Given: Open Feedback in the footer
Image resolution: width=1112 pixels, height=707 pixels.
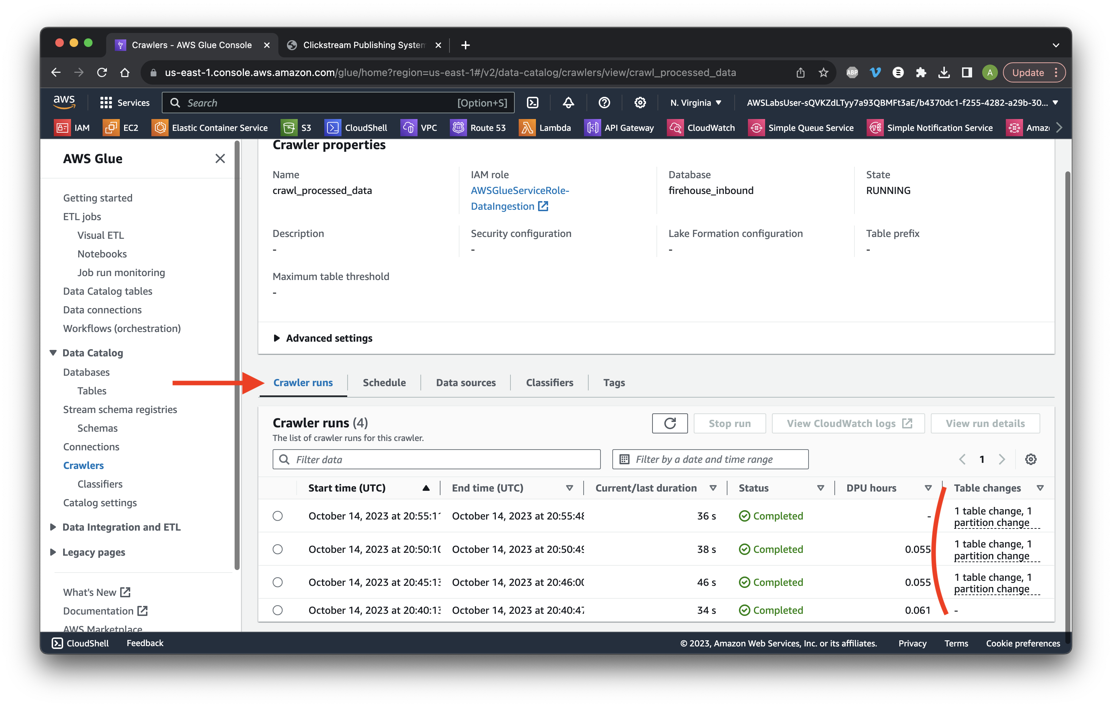Looking at the screenshot, I should (145, 643).
